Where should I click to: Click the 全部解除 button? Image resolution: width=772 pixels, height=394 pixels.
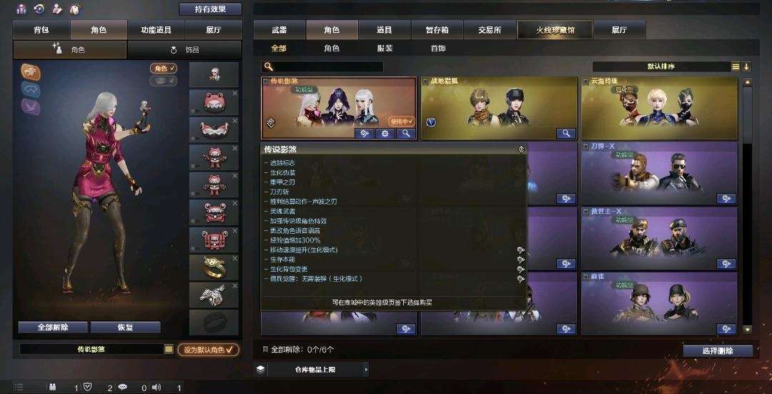[x=53, y=327]
